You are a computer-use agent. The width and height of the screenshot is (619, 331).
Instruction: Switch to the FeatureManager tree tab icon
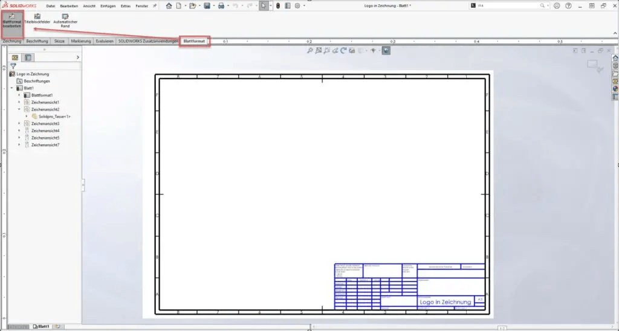tap(16, 57)
